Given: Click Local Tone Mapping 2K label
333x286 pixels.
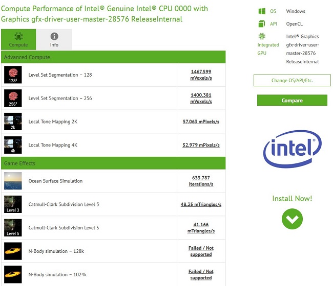Looking at the screenshot, I should [x=53, y=122].
